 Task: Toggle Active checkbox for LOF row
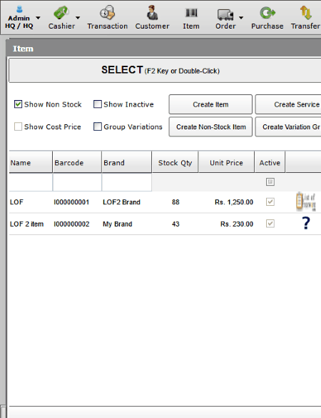pos(270,201)
